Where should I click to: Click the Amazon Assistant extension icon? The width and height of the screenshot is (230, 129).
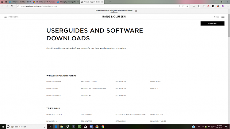pos(213,6)
